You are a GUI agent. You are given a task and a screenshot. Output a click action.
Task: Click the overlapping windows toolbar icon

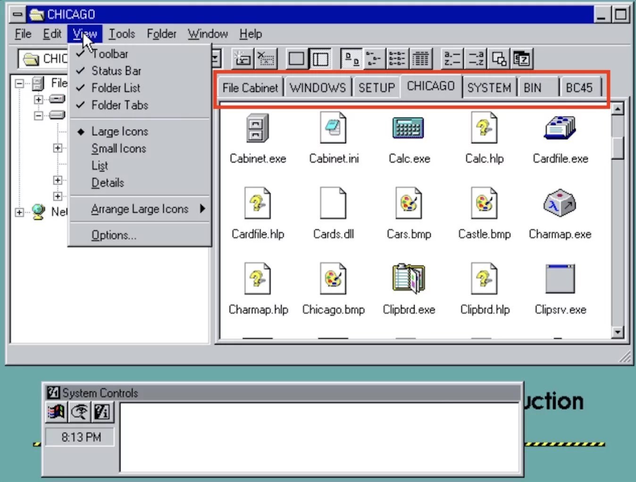(x=499, y=59)
